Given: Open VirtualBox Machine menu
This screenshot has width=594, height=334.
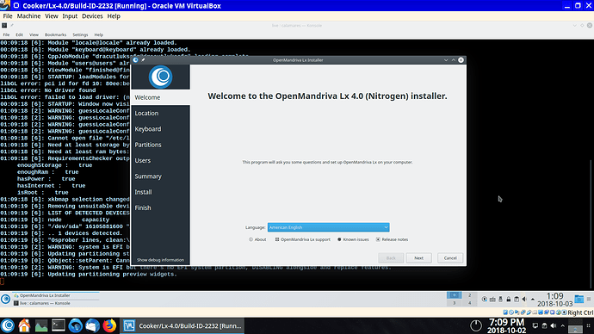Looking at the screenshot, I should (x=28, y=15).
